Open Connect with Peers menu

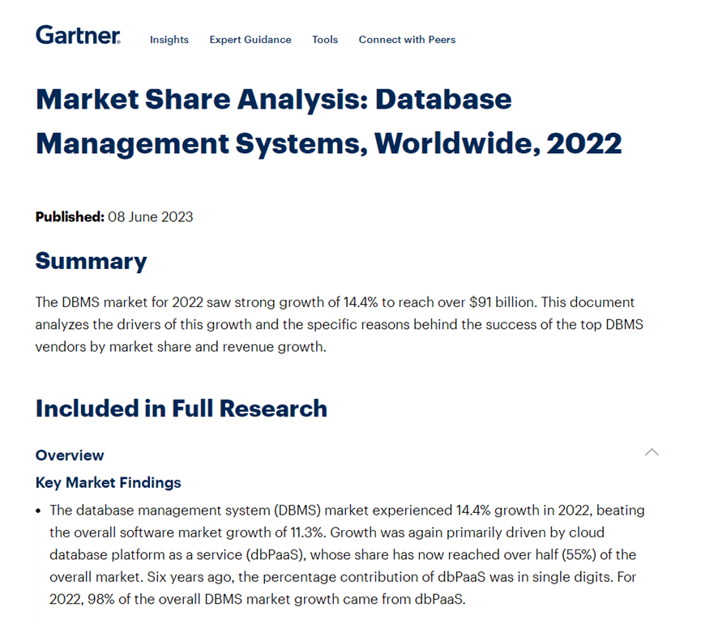407,40
